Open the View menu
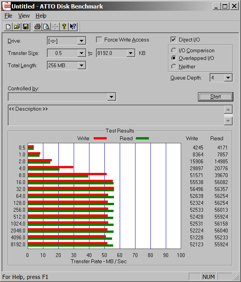241x282 pixels. coord(24,16)
